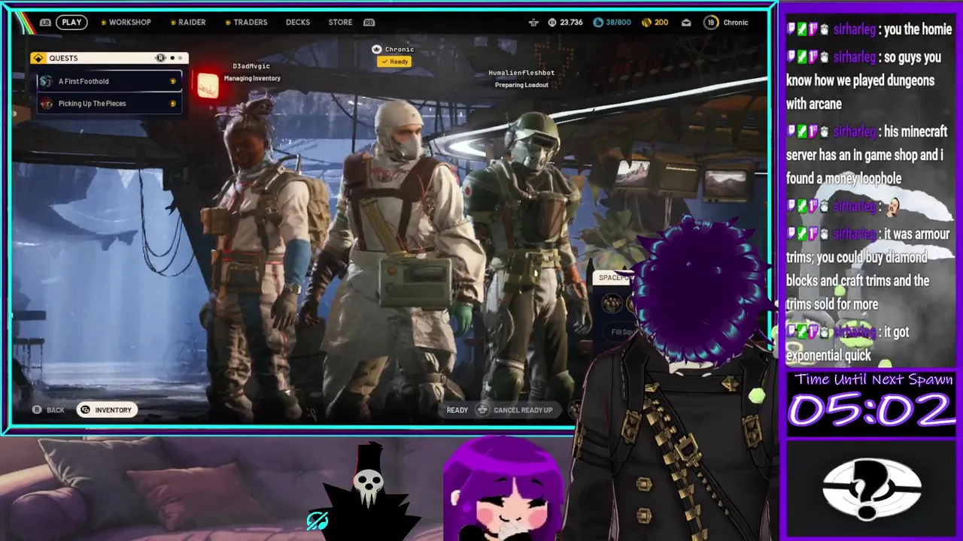963x541 pixels.
Task: Select the Picking Up The Pieces quest
Action: [x=110, y=104]
